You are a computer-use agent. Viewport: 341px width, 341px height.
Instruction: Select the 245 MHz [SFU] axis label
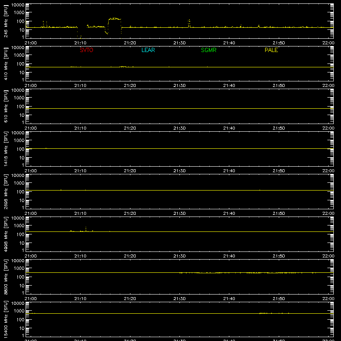click(x=6, y=21)
